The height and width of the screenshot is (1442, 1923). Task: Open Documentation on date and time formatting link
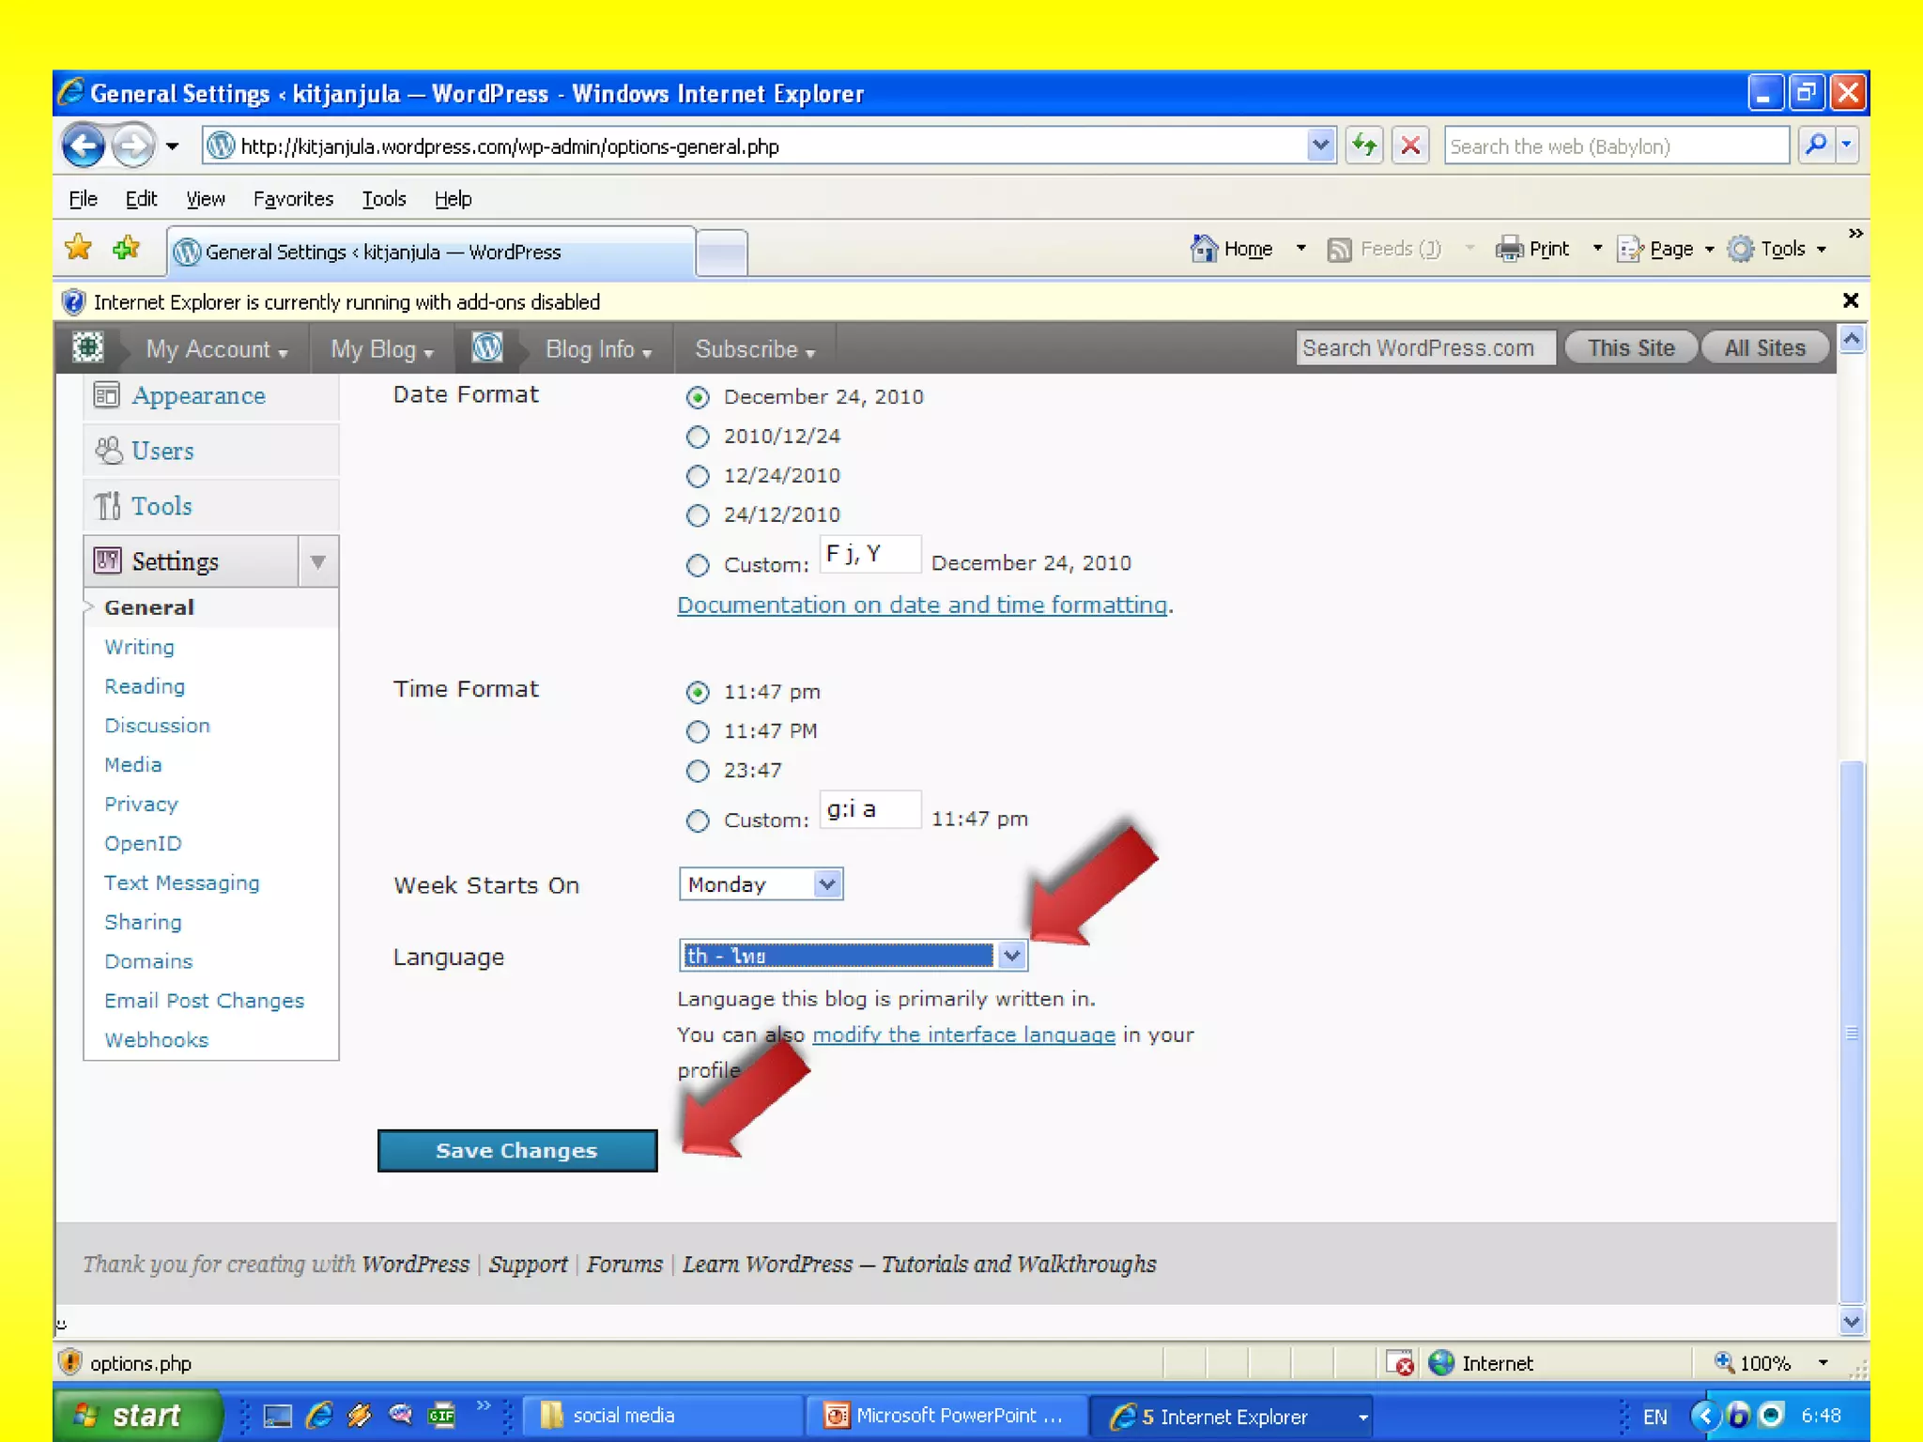pos(922,606)
